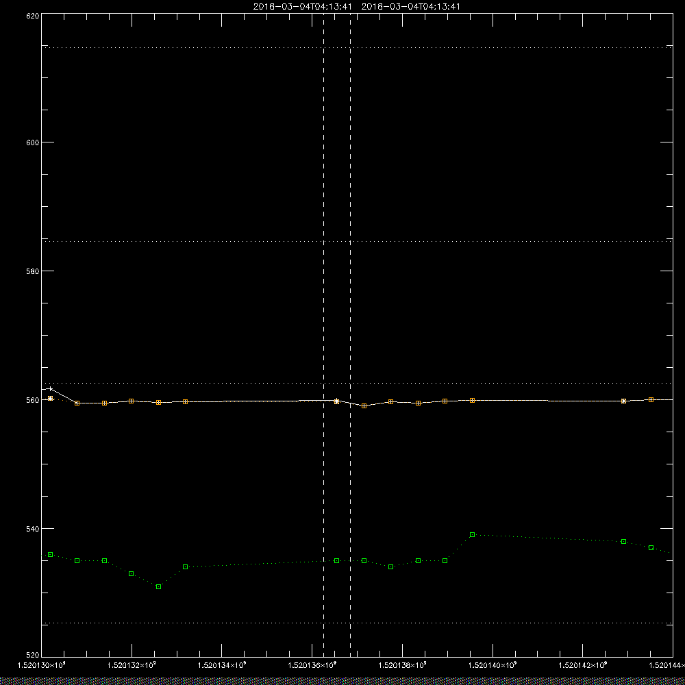This screenshot has width=685, height=685.
Task: Select the 580 y-axis label
Action: pos(33,271)
